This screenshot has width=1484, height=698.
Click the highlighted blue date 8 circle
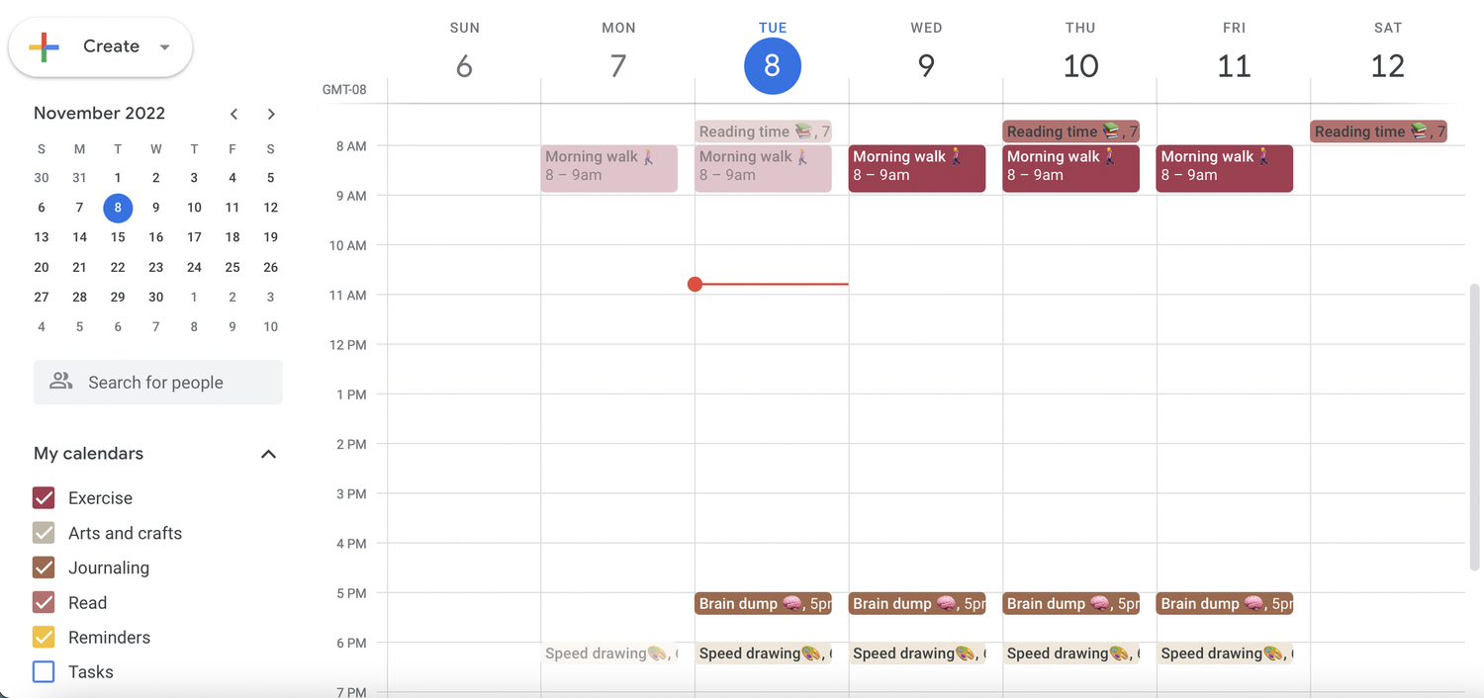point(117,208)
